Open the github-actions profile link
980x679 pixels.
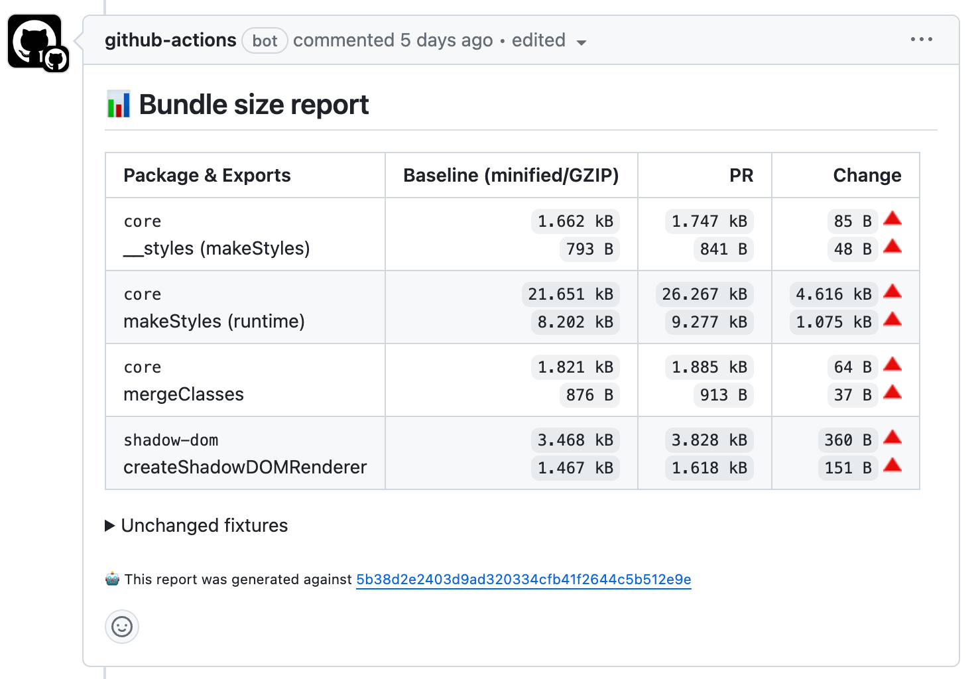(170, 40)
